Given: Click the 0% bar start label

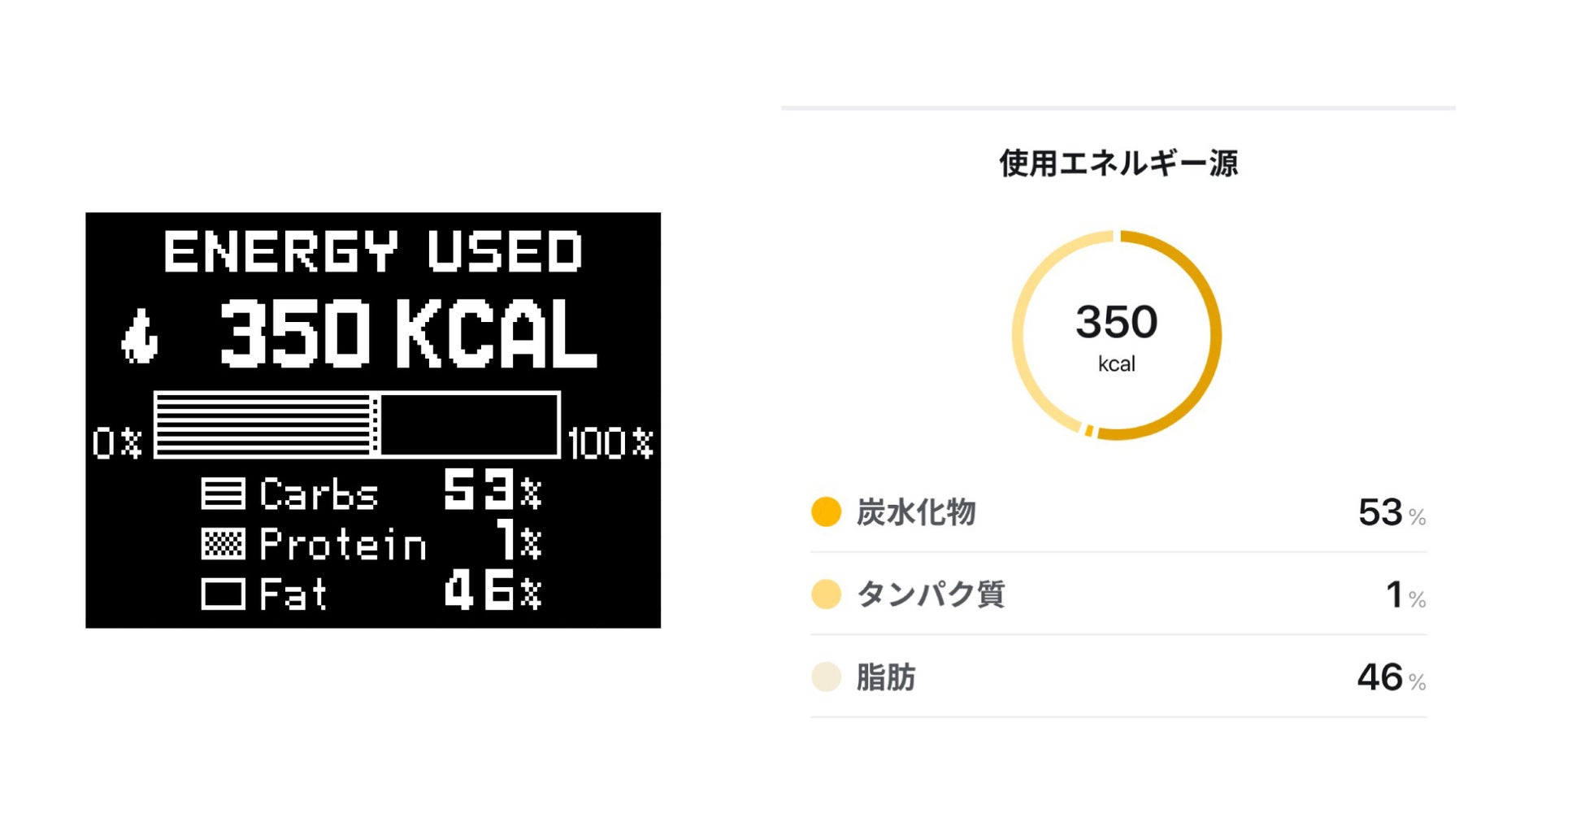Looking at the screenshot, I should pos(117,444).
